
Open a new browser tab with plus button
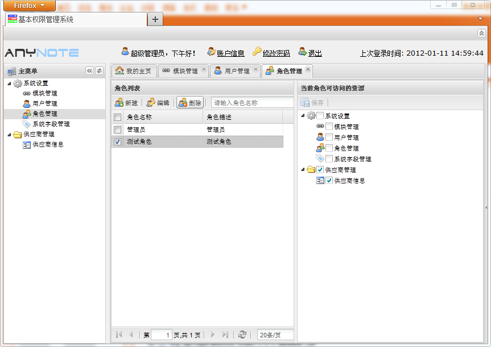point(155,19)
